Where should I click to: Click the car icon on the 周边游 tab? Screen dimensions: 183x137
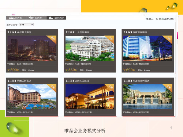click(x=12, y=18)
